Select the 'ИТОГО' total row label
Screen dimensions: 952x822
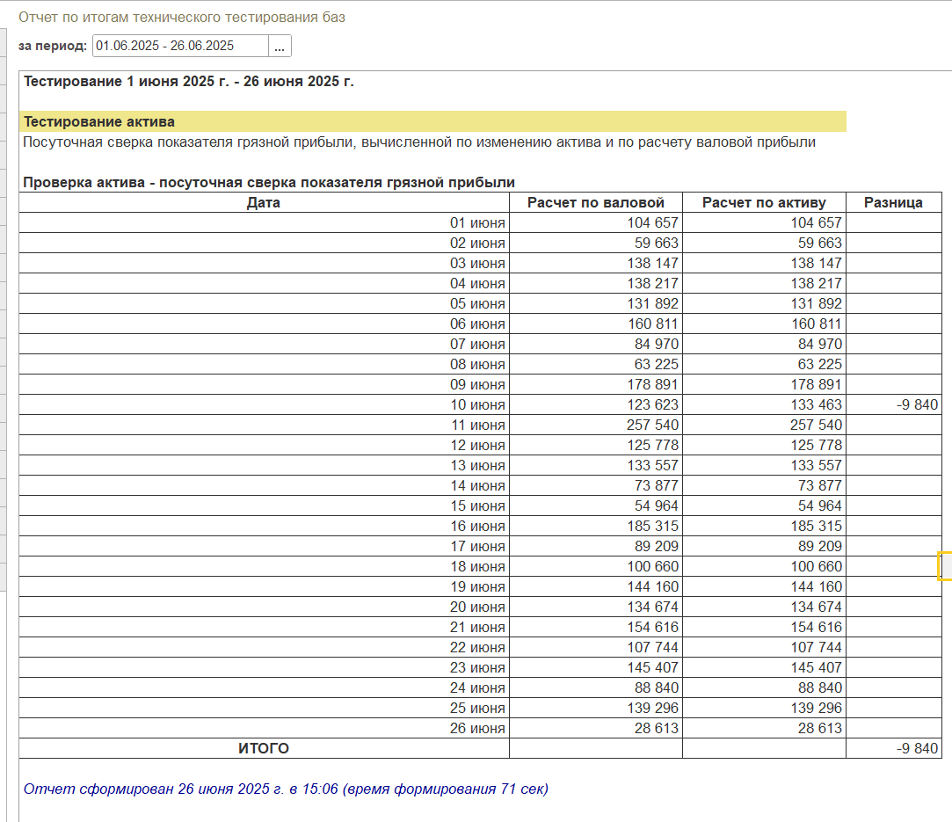(x=264, y=748)
